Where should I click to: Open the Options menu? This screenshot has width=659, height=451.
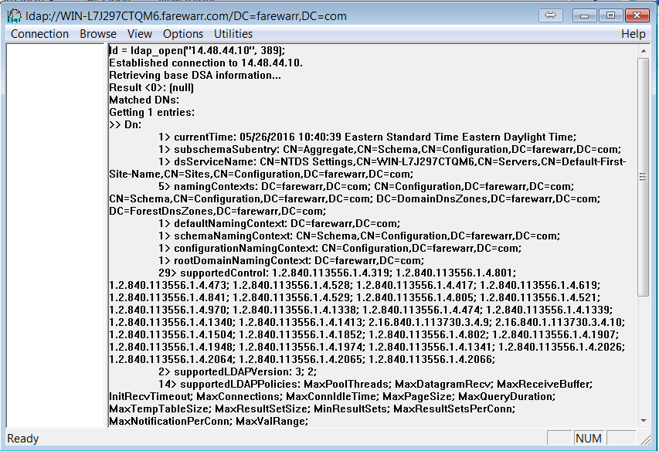click(x=183, y=34)
